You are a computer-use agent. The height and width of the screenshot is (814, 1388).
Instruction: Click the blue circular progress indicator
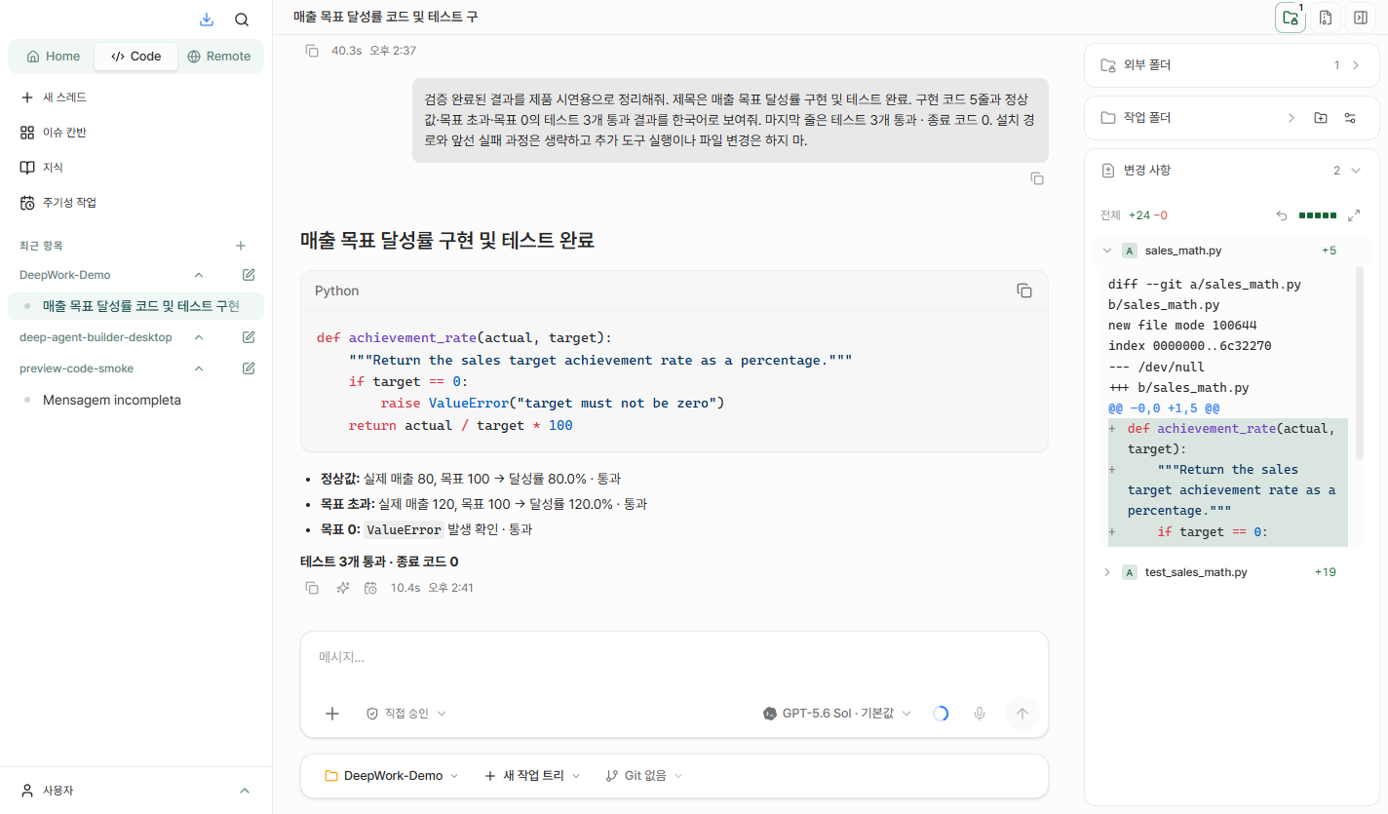coord(941,714)
